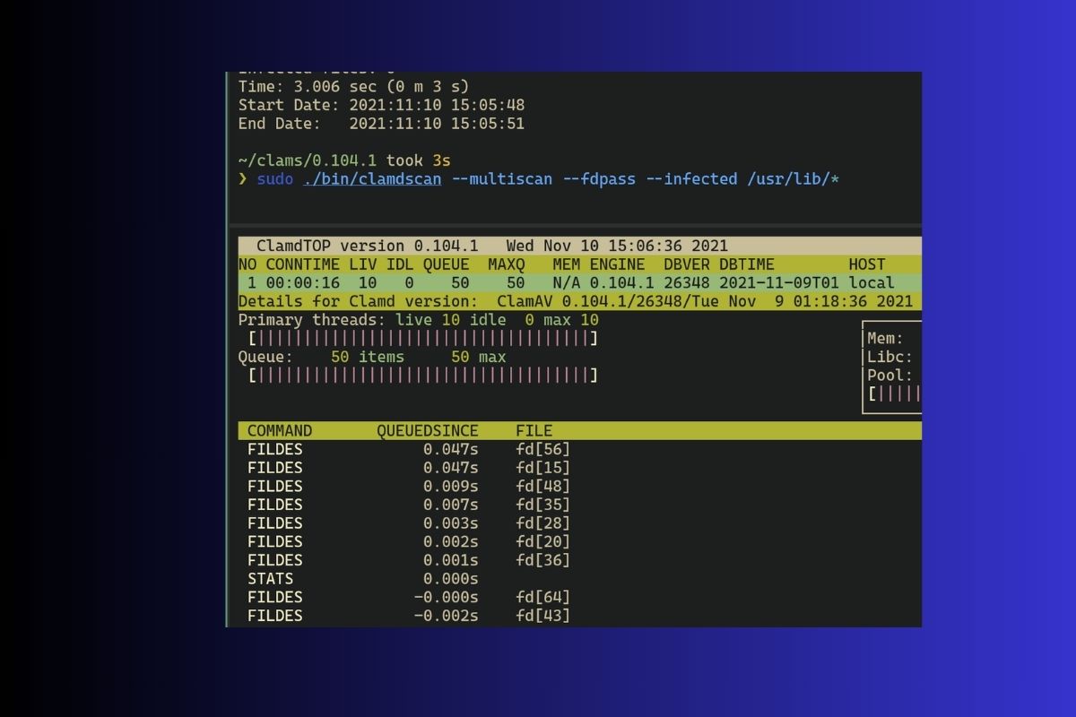Viewport: 1076px width, 717px height.
Task: Click the DBVER value 26348 in connection row
Action: [687, 282]
